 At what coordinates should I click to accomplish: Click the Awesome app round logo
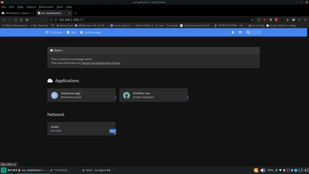point(55,95)
